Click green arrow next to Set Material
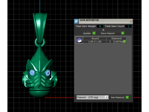Screen dimensions: 149x112 [127, 97]
